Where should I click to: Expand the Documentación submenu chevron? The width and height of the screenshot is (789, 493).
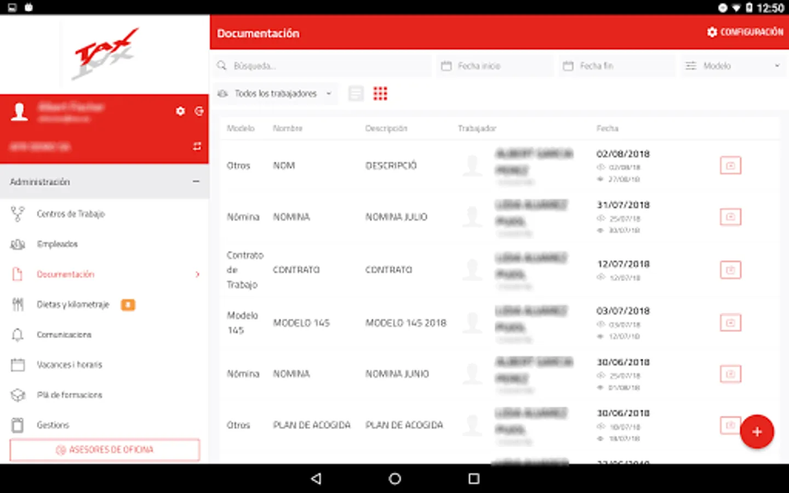(x=197, y=274)
